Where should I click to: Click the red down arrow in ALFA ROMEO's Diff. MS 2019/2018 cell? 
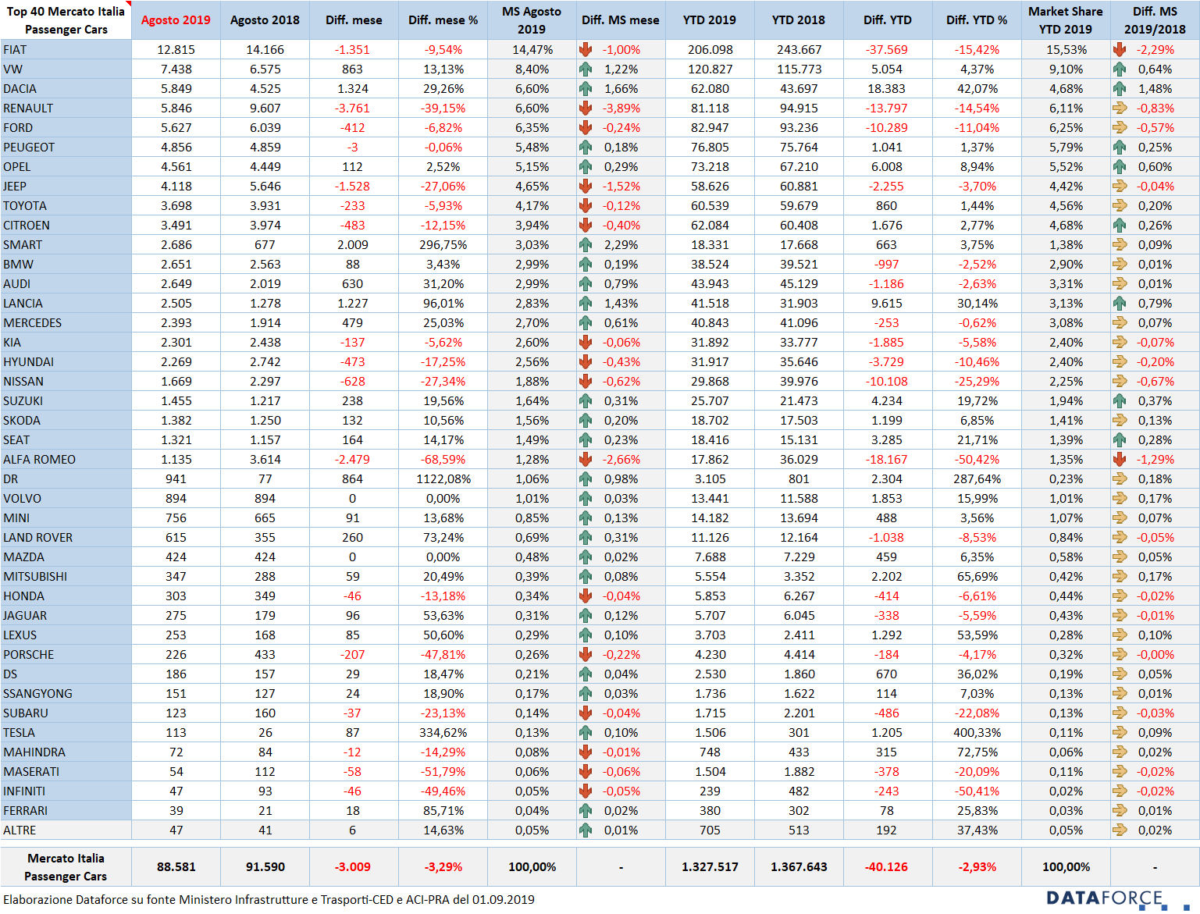(x=1120, y=459)
